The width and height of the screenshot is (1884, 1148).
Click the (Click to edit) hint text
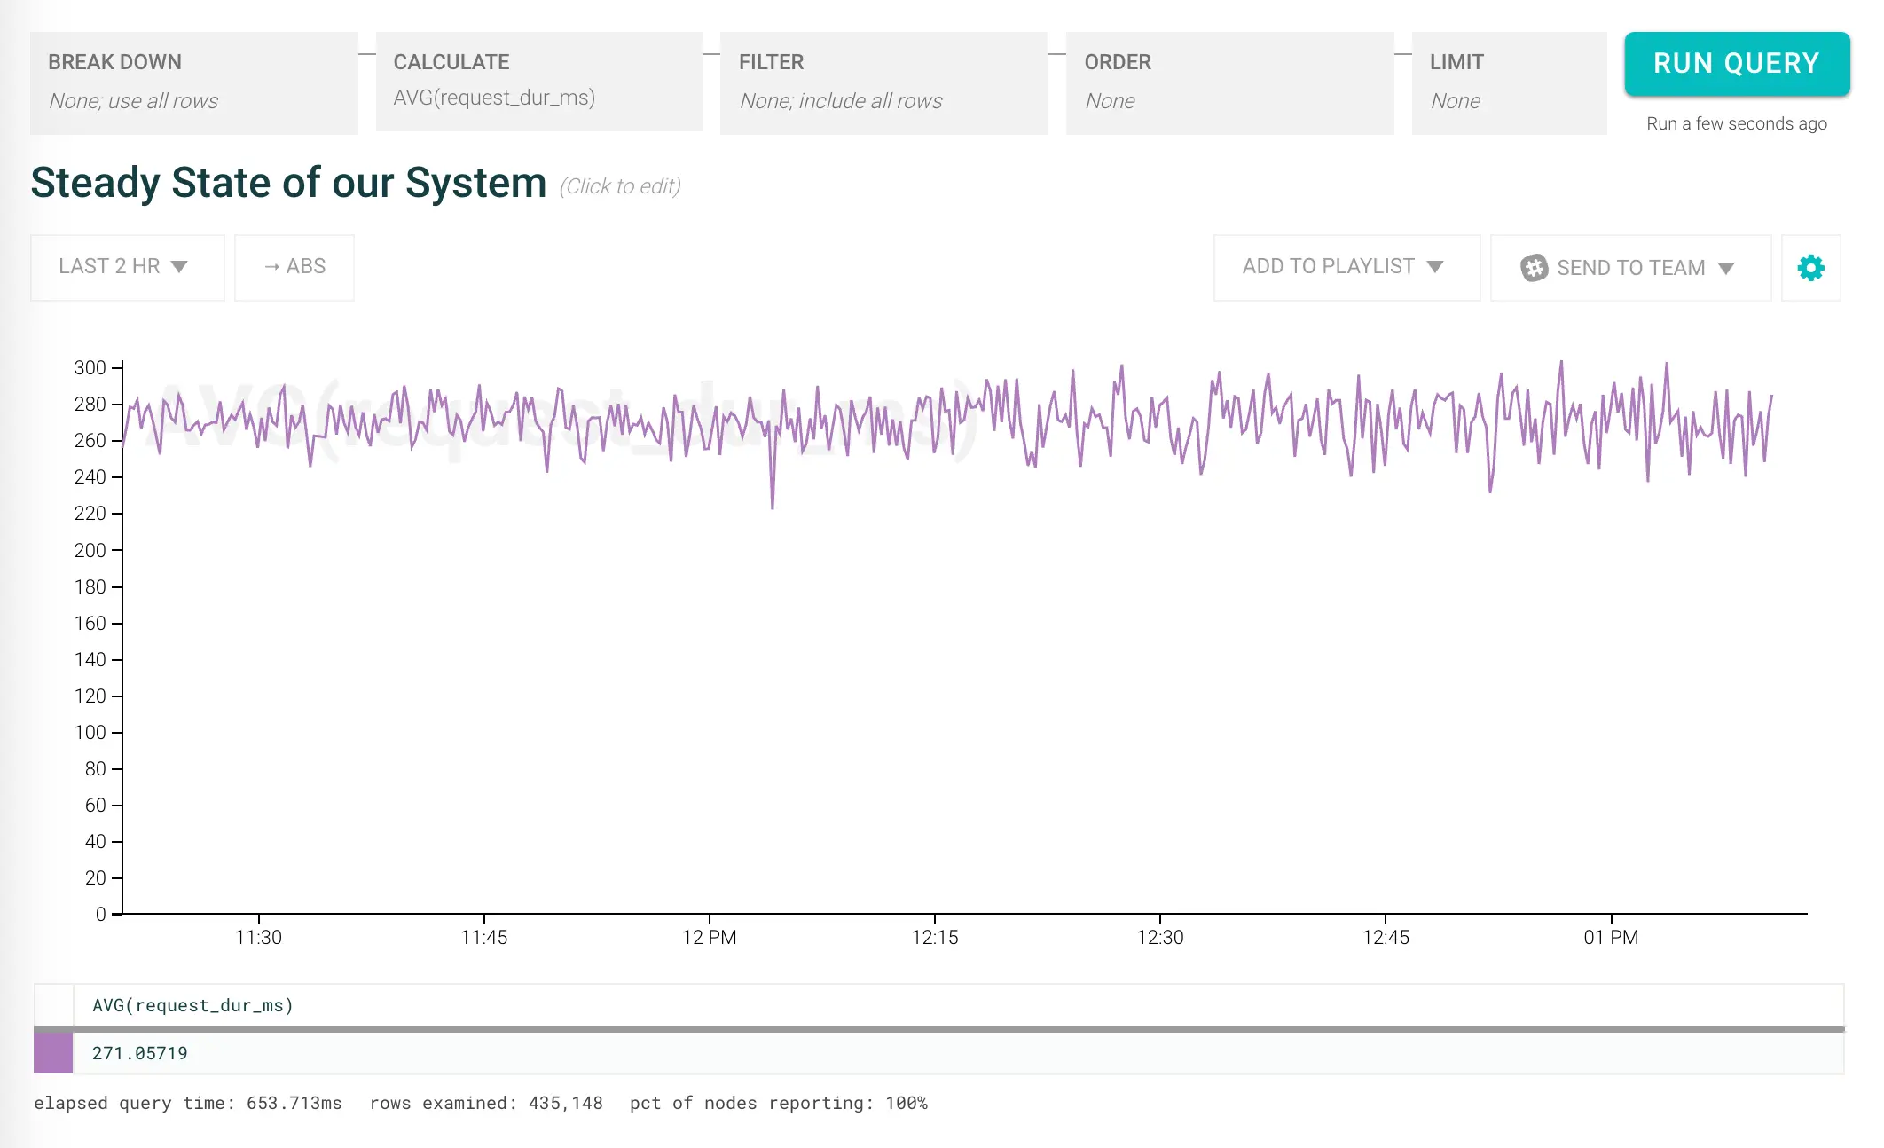620,186
